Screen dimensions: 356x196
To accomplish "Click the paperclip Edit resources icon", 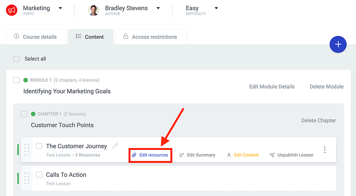I will [x=134, y=155].
